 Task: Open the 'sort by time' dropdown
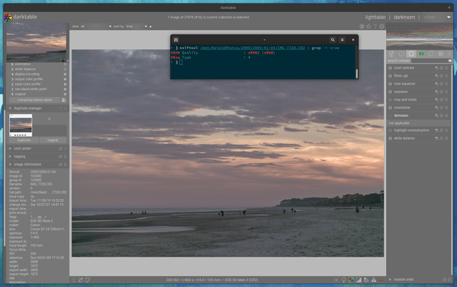pyautogui.click(x=135, y=26)
